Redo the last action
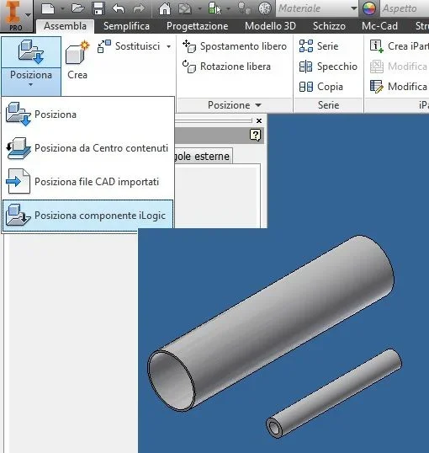The image size is (429, 453). pos(139,8)
